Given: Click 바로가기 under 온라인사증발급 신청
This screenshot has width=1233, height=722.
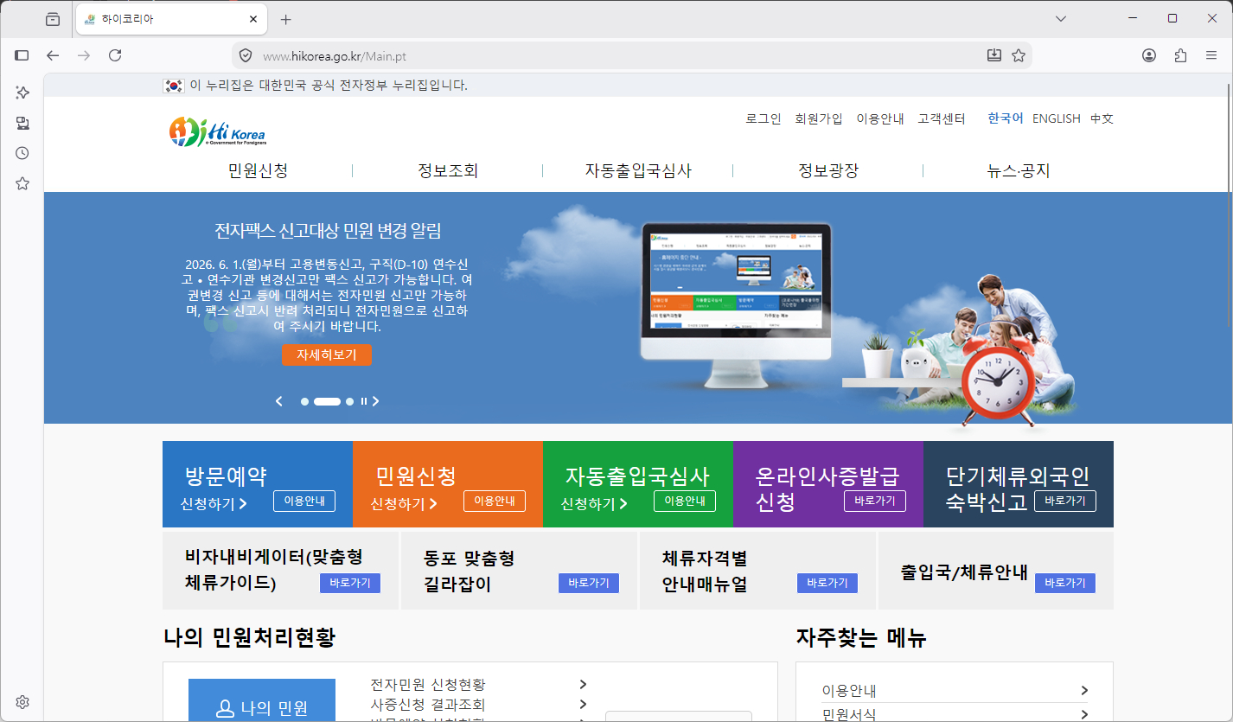Looking at the screenshot, I should click(x=875, y=501).
